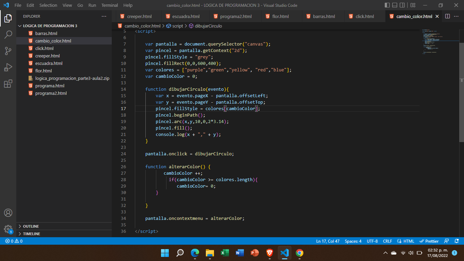Open the Manage gear settings icon
Viewport: 464px width, 261px height.
(x=8, y=229)
